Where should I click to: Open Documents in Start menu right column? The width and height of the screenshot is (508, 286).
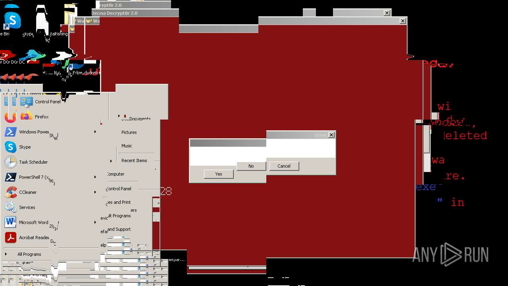point(136,119)
